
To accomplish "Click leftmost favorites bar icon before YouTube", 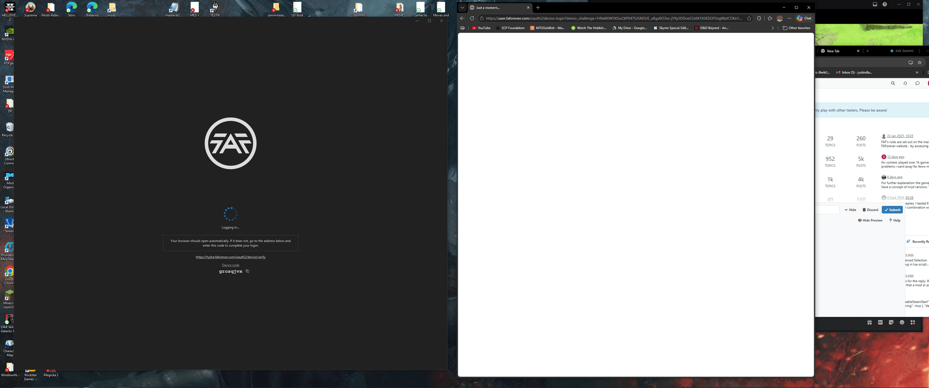I will (x=462, y=28).
